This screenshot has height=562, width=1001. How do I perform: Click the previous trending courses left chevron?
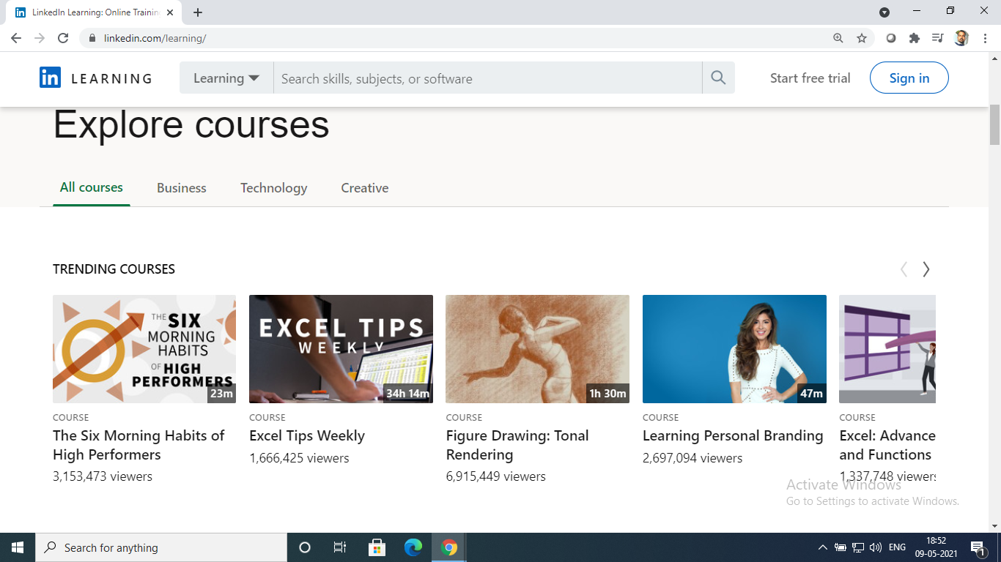[x=904, y=269]
